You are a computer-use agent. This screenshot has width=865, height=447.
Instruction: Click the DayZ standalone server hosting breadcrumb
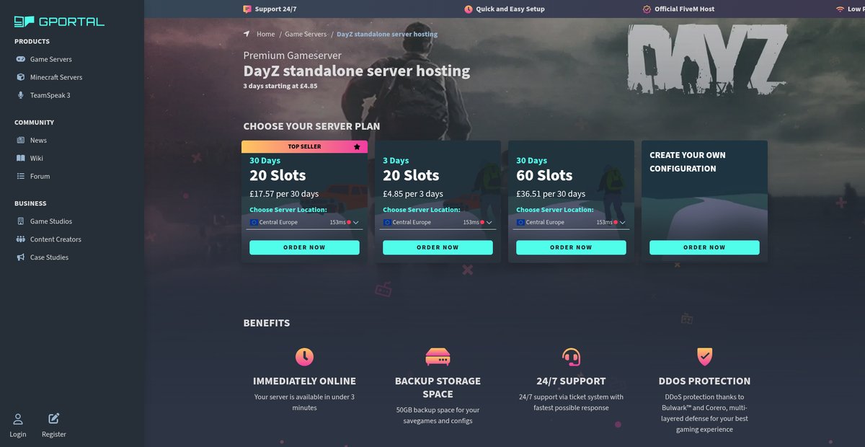(387, 34)
